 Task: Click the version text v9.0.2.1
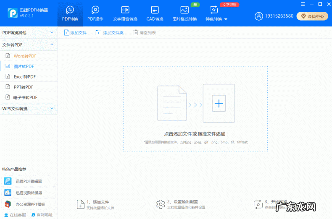[x=26, y=16]
